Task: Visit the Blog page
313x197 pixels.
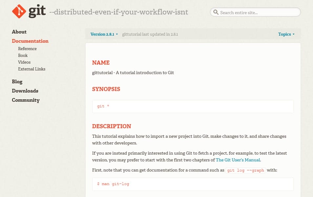Action: click(17, 82)
